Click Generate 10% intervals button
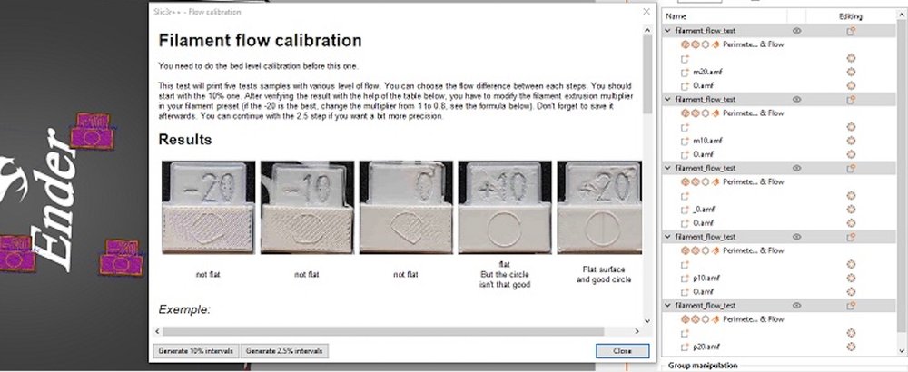The width and height of the screenshot is (908, 372). click(x=194, y=351)
